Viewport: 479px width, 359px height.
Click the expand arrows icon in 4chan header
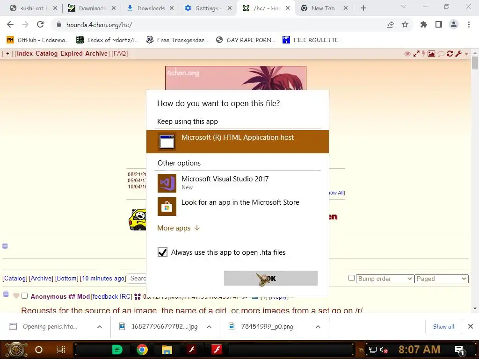point(416,54)
